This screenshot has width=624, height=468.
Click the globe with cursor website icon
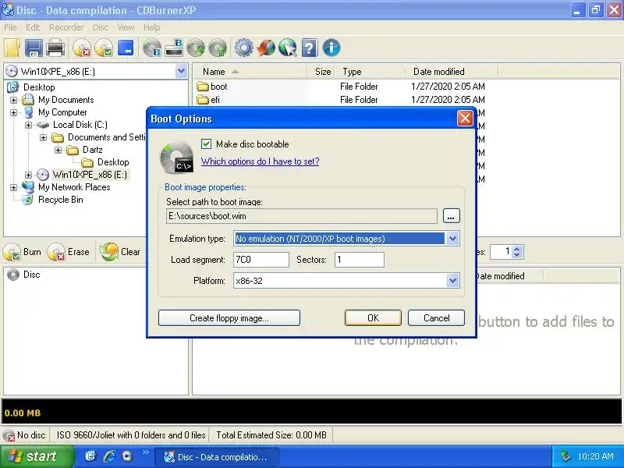[288, 48]
